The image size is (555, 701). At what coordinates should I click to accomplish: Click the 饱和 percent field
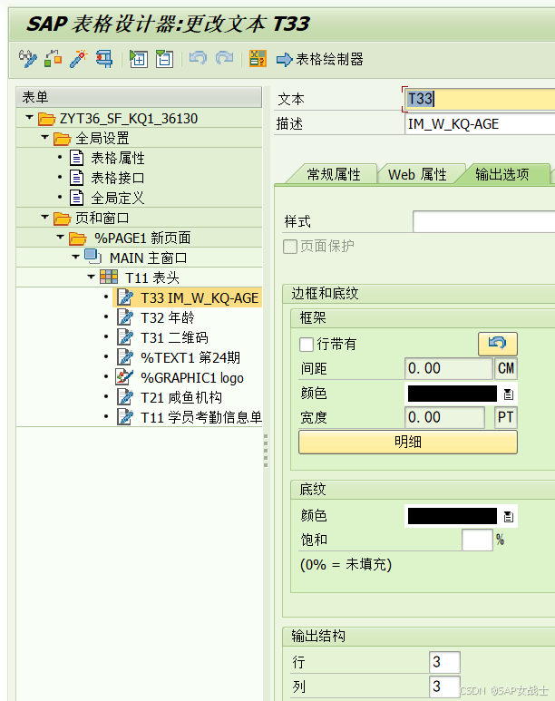pyautogui.click(x=477, y=540)
